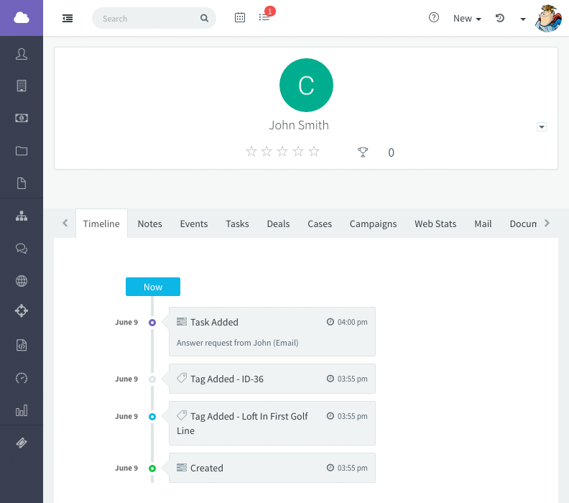The image size is (569, 503).
Task: Open the Contacts icon in sidebar
Action: click(x=22, y=54)
